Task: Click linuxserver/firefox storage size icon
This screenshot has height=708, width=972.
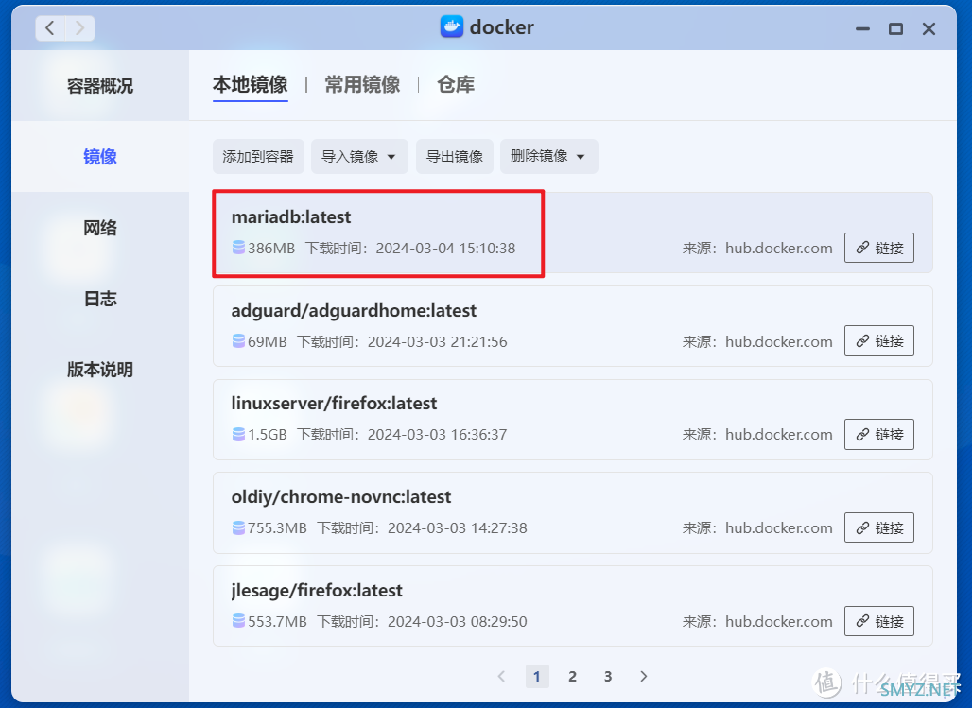Action: [x=238, y=435]
